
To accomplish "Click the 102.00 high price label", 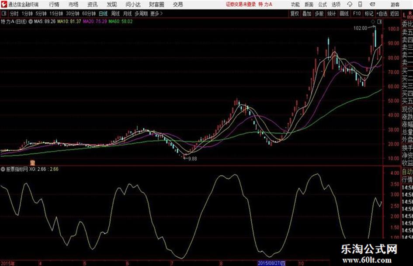I will click(x=360, y=28).
